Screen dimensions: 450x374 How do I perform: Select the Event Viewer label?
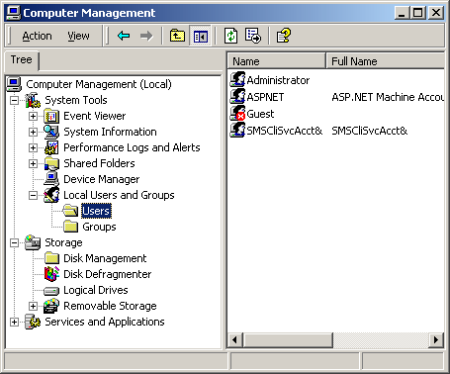pos(95,116)
